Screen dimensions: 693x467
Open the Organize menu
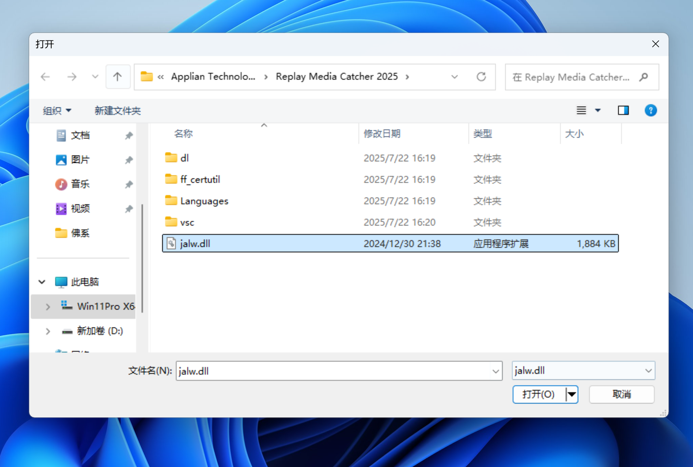coord(57,111)
